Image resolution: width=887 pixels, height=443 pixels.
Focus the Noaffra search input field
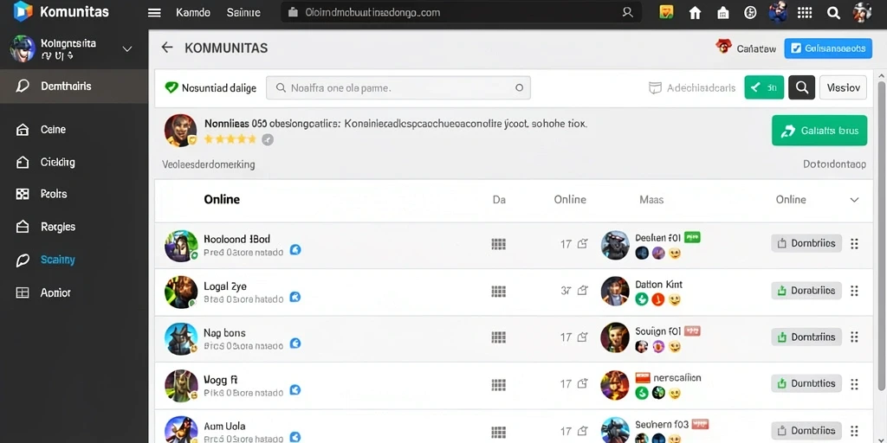tap(398, 87)
